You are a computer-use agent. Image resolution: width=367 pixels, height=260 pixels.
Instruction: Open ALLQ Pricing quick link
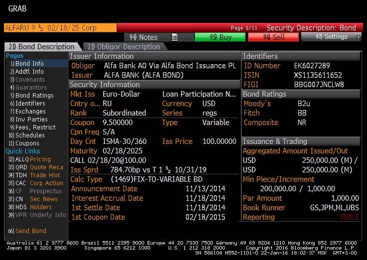click(29, 159)
